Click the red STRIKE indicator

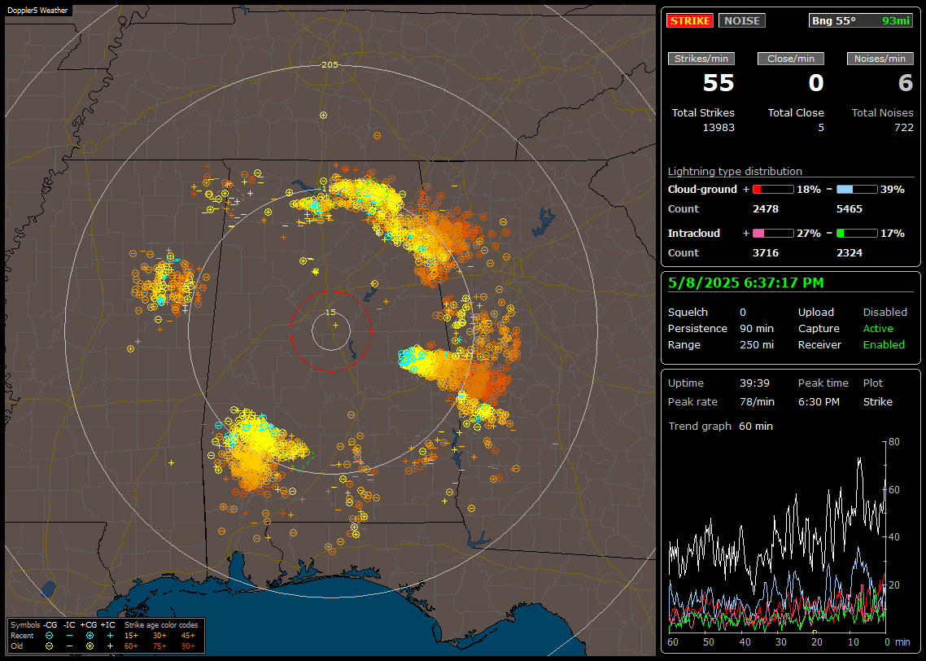tap(690, 20)
